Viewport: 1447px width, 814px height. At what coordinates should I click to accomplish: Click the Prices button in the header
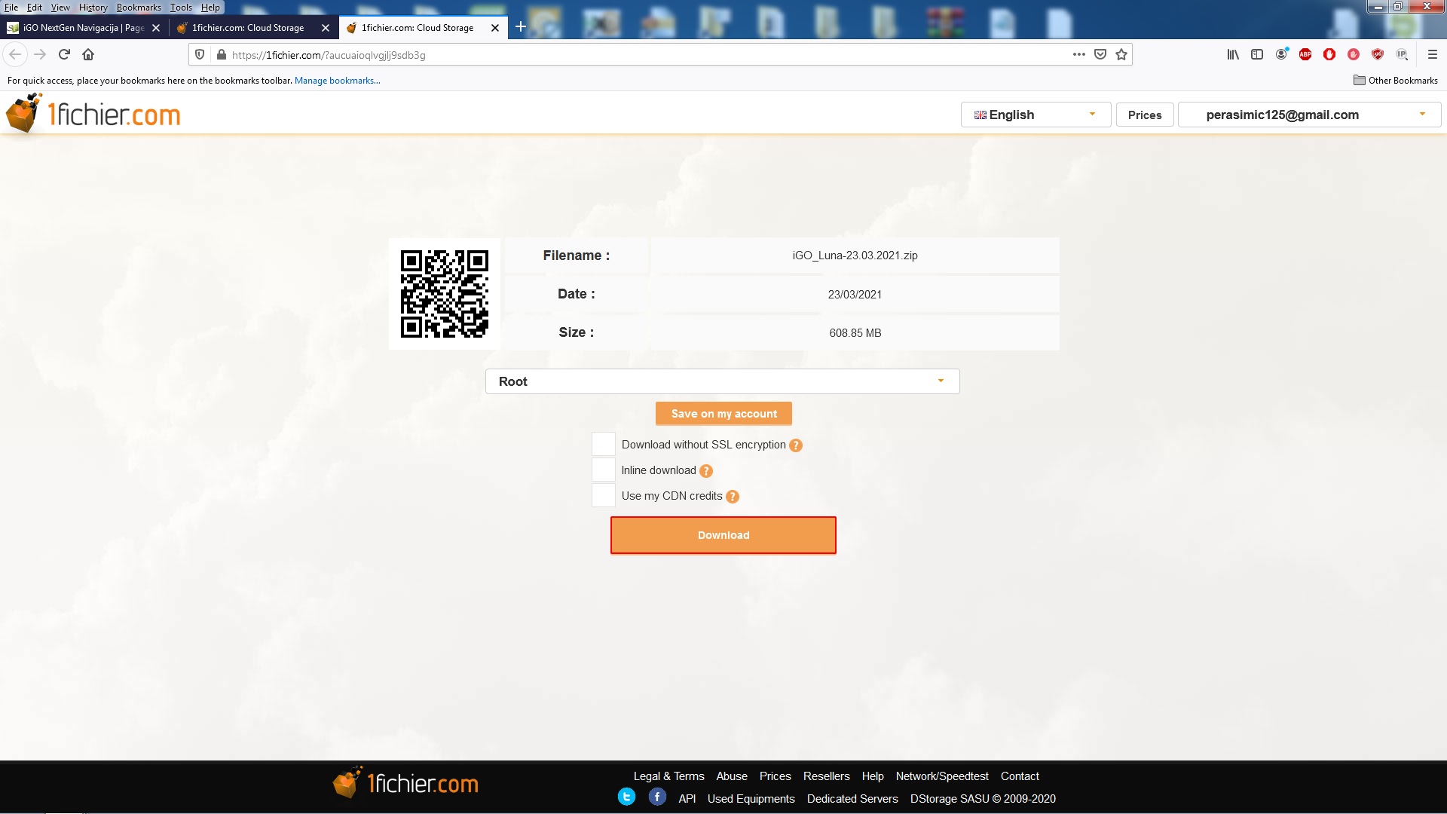tap(1145, 115)
